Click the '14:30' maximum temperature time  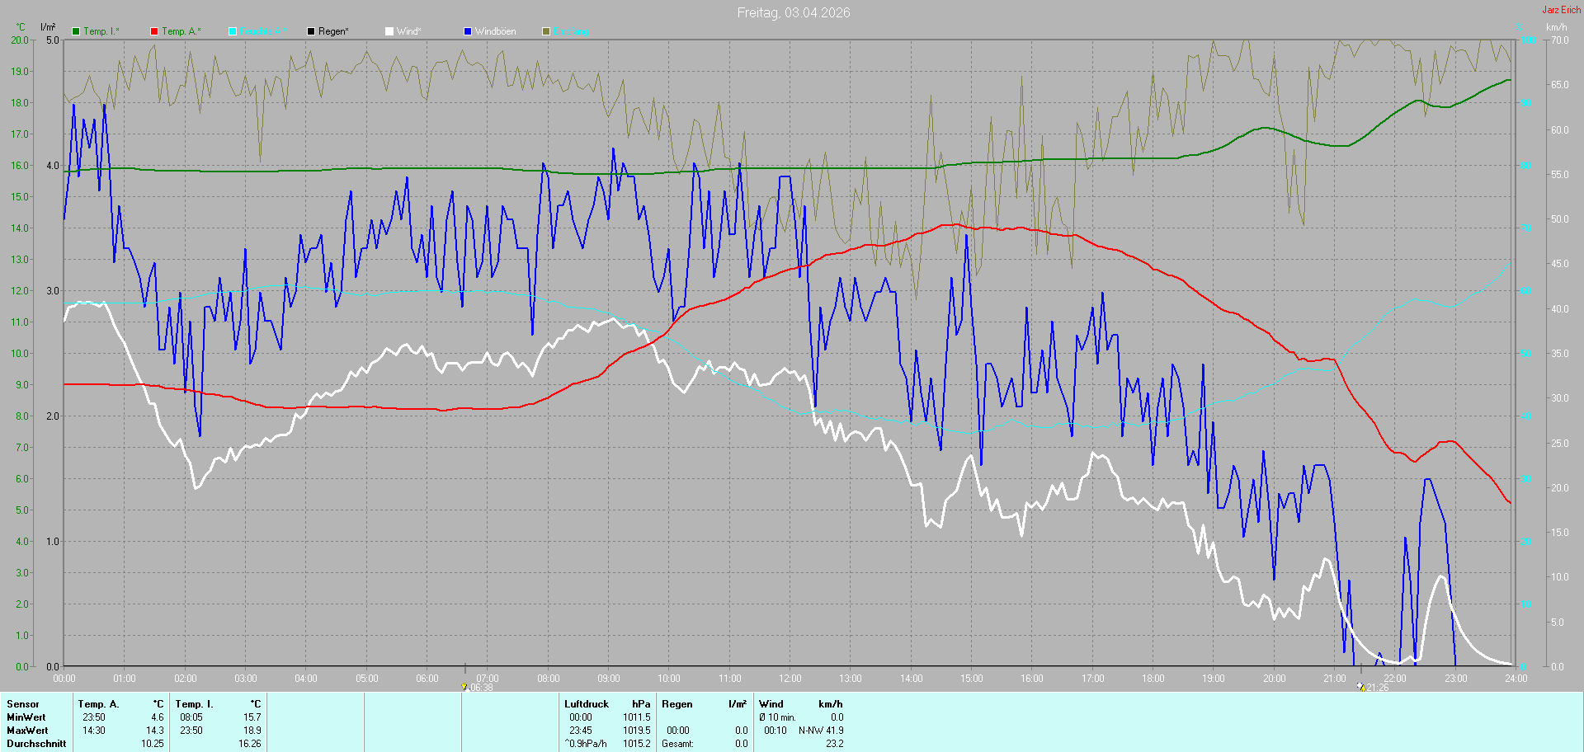94,731
